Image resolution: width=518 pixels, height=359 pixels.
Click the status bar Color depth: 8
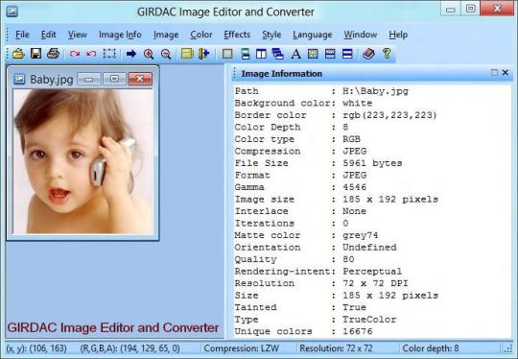point(431,348)
